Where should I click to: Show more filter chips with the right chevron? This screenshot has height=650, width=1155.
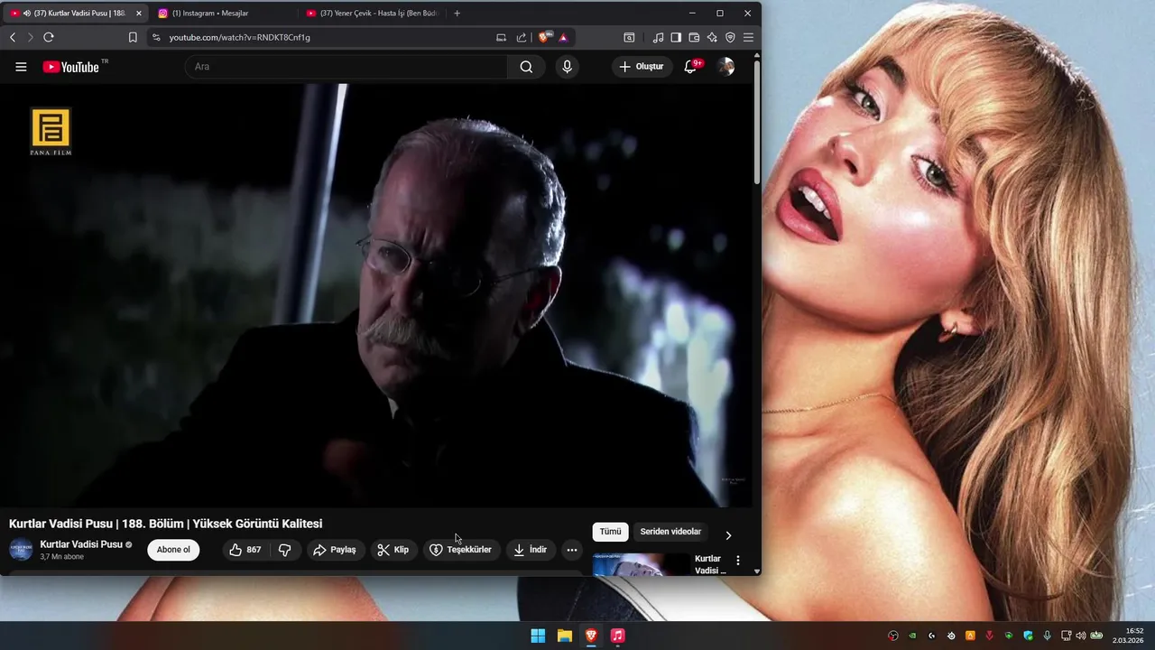click(x=728, y=535)
